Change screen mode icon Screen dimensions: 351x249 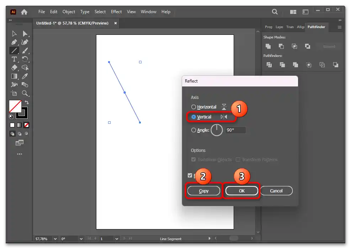tap(20, 143)
